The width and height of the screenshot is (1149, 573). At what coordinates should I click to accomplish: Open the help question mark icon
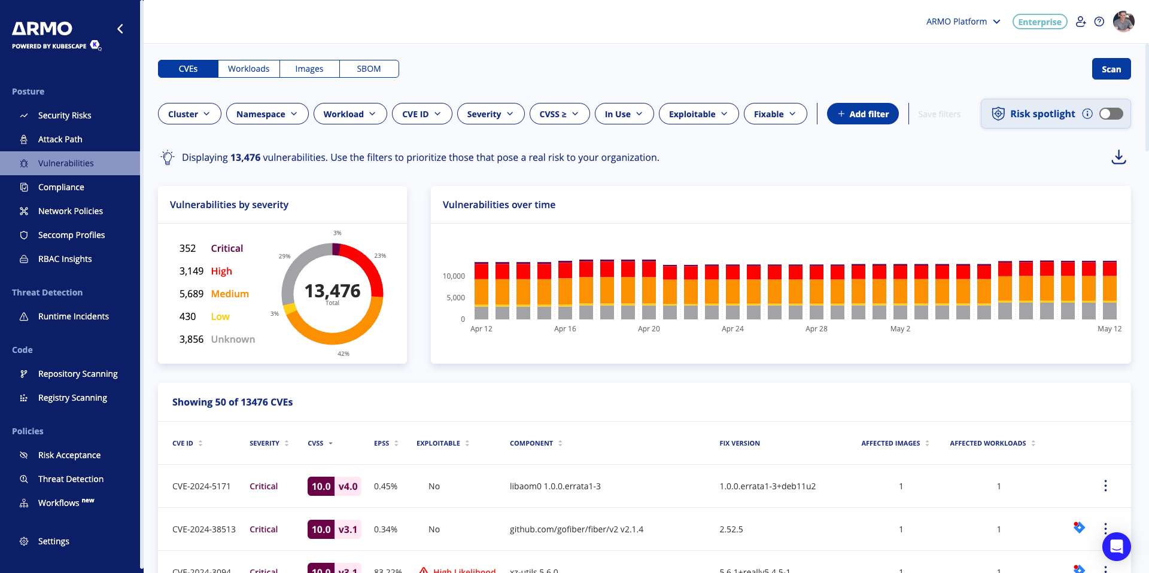click(1099, 22)
